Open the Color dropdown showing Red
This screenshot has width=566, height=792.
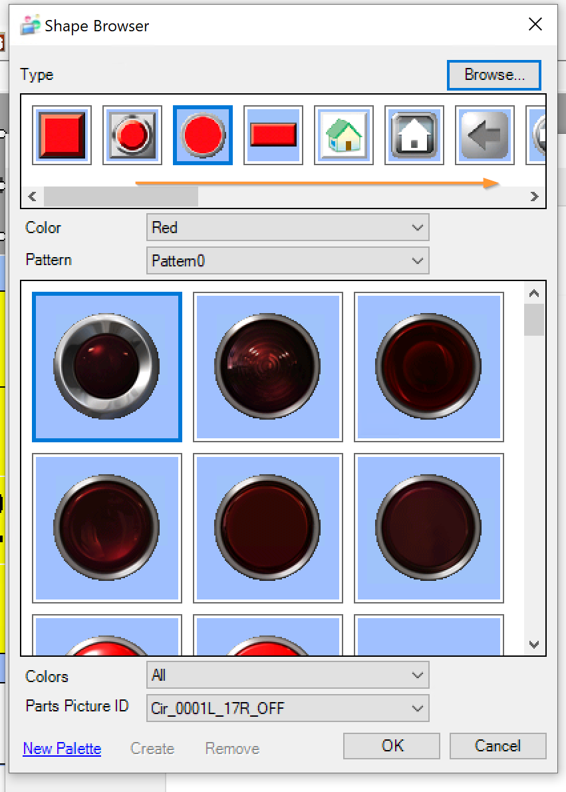pyautogui.click(x=287, y=228)
